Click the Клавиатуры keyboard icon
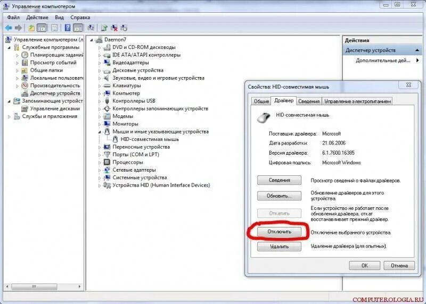 point(107,86)
